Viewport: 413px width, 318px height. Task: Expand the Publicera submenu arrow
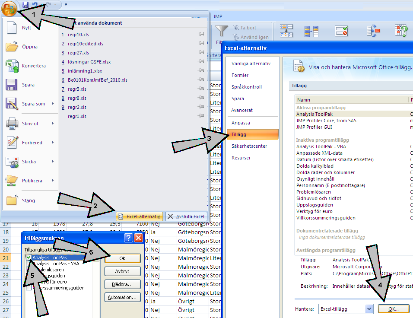click(53, 181)
